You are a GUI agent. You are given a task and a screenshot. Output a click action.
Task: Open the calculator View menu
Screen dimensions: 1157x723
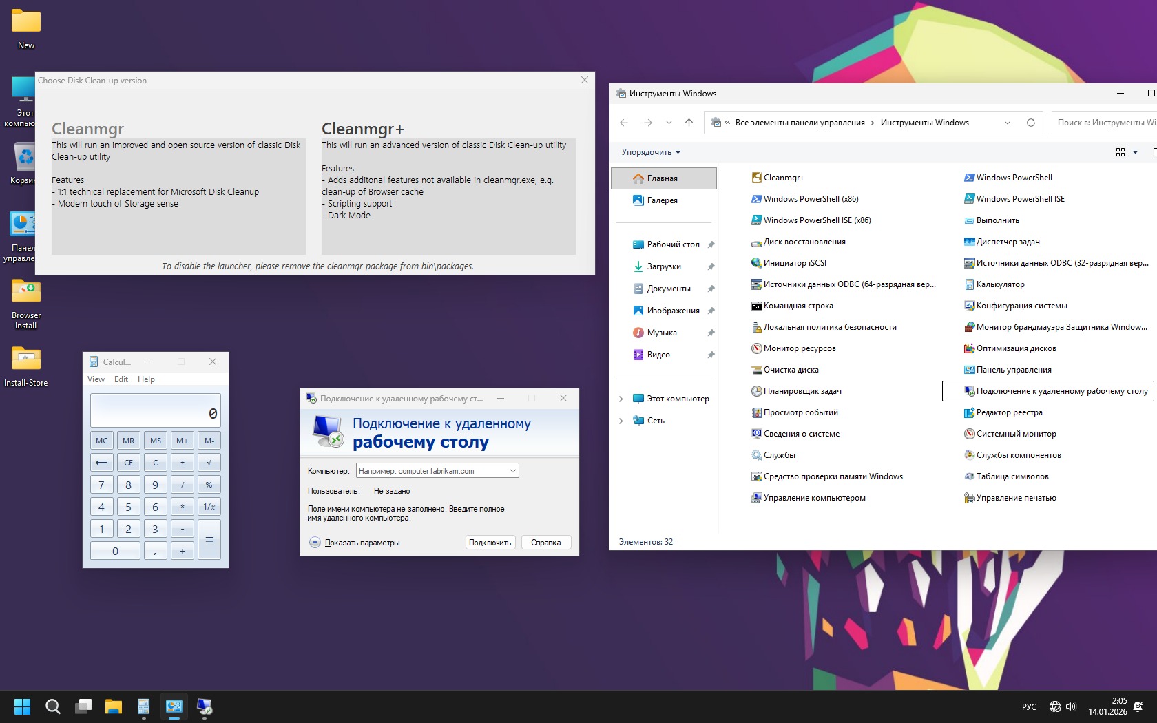(96, 379)
